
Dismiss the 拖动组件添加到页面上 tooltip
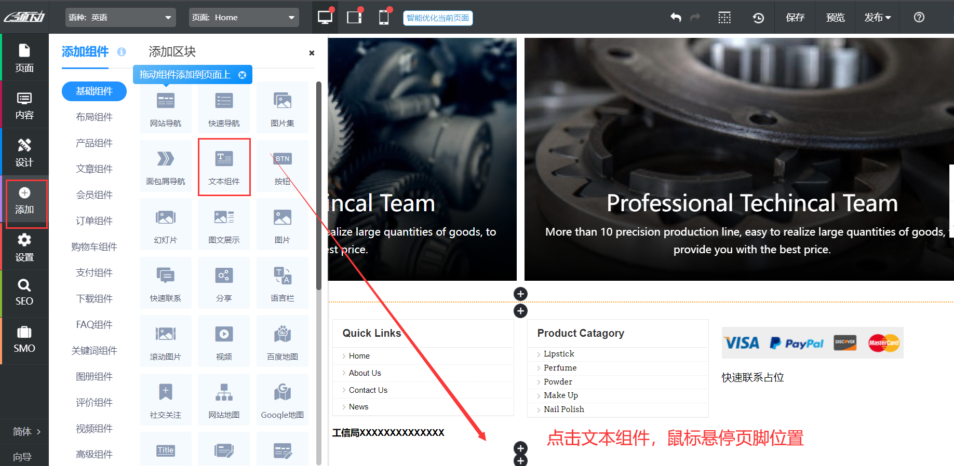pyautogui.click(x=242, y=75)
